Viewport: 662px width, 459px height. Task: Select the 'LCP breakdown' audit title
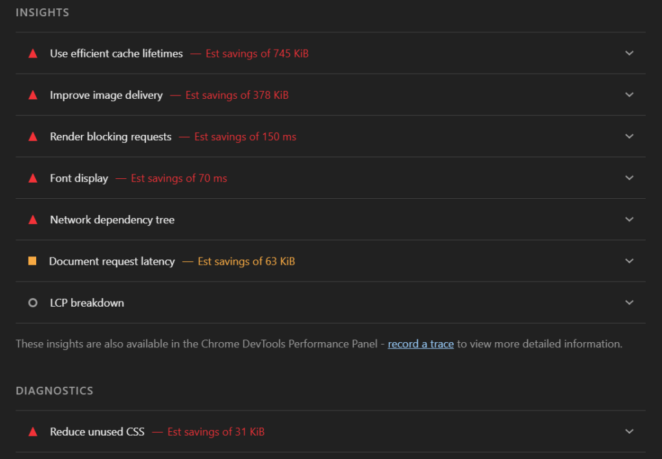[87, 303]
